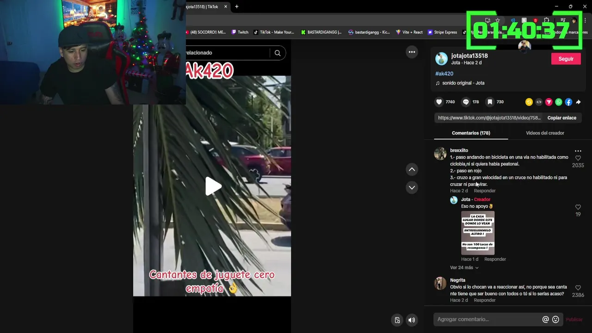Click the music note icon beside sonido original

pos(438,83)
